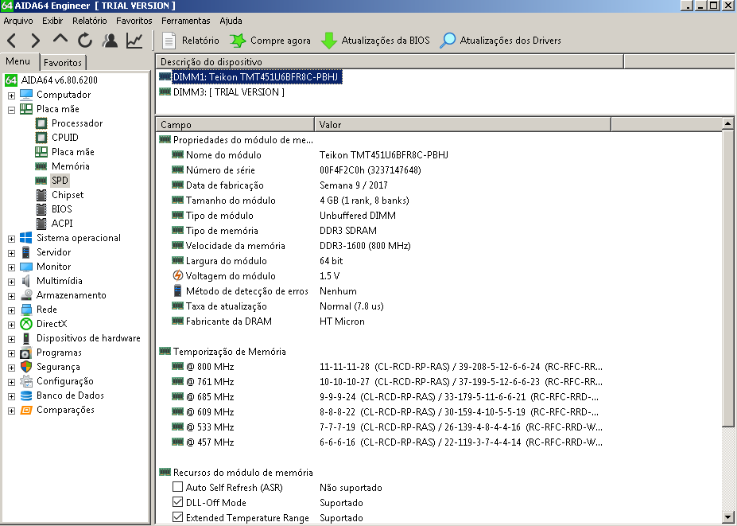This screenshot has height=526, width=737.
Task: Expand the Computador tree node
Action: [11, 95]
